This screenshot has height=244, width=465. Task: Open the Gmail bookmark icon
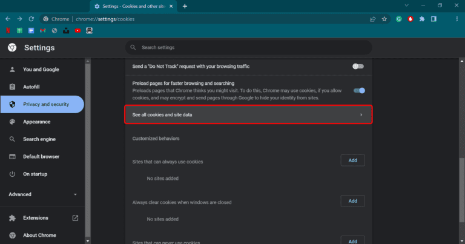pyautogui.click(x=42, y=30)
